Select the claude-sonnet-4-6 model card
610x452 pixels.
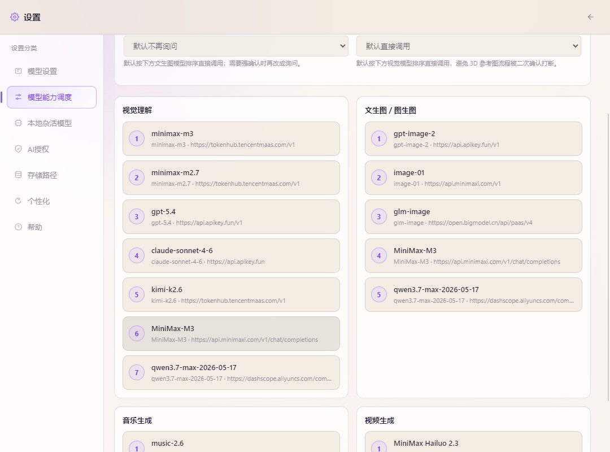pyautogui.click(x=231, y=255)
